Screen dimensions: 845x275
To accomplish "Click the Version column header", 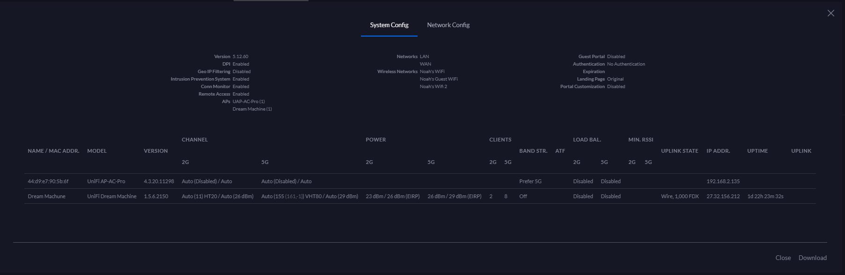I will click(155, 151).
